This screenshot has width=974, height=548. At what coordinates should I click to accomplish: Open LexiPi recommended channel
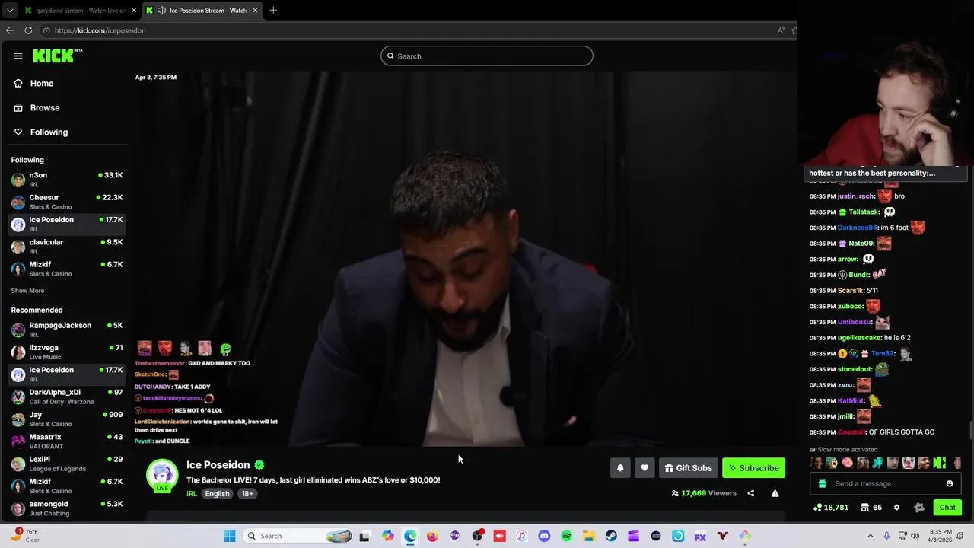pos(67,464)
